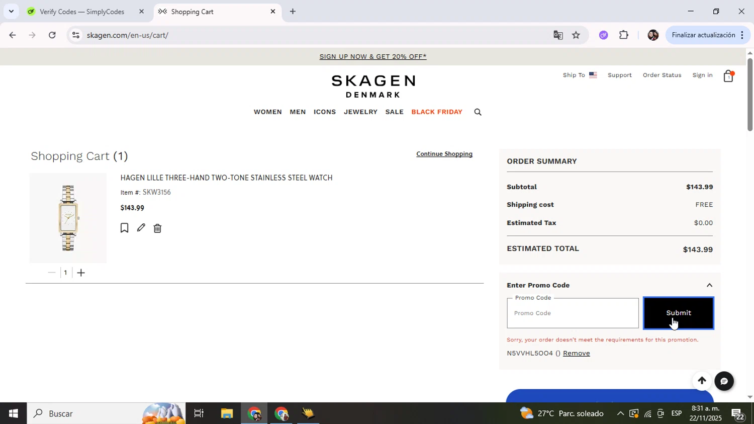The height and width of the screenshot is (424, 754).
Task: Click the browser forward arrow
Action: [32, 35]
